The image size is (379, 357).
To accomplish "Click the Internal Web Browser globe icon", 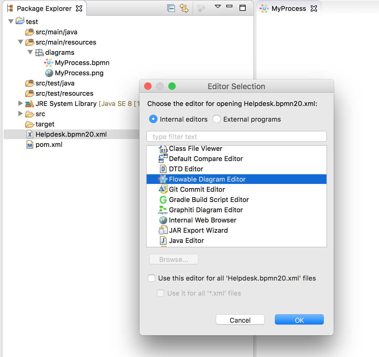I will (x=163, y=220).
